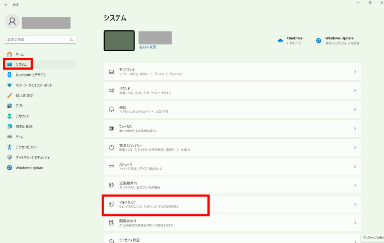Screen dimensions: 384x243
Task: Click the user profile avatar
Action: pos(12,21)
